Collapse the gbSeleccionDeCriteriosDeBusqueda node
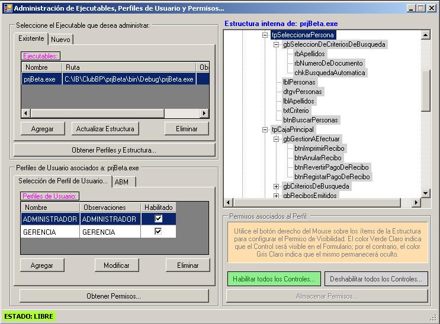 click(x=276, y=44)
